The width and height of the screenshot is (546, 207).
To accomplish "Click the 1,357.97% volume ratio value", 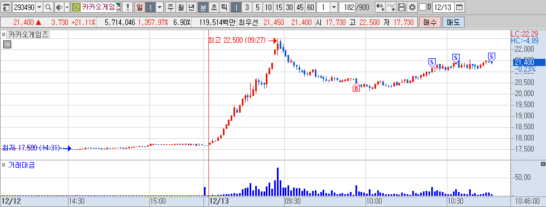I will click(x=153, y=23).
